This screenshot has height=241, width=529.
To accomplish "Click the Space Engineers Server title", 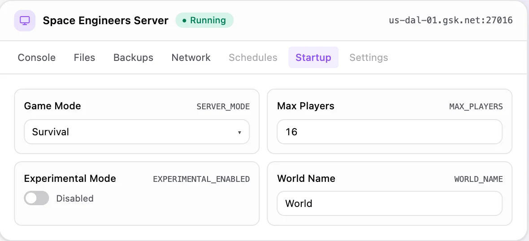I will (x=106, y=21).
